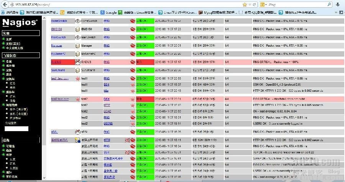Open the HomeSwitch host link

click(59, 21)
